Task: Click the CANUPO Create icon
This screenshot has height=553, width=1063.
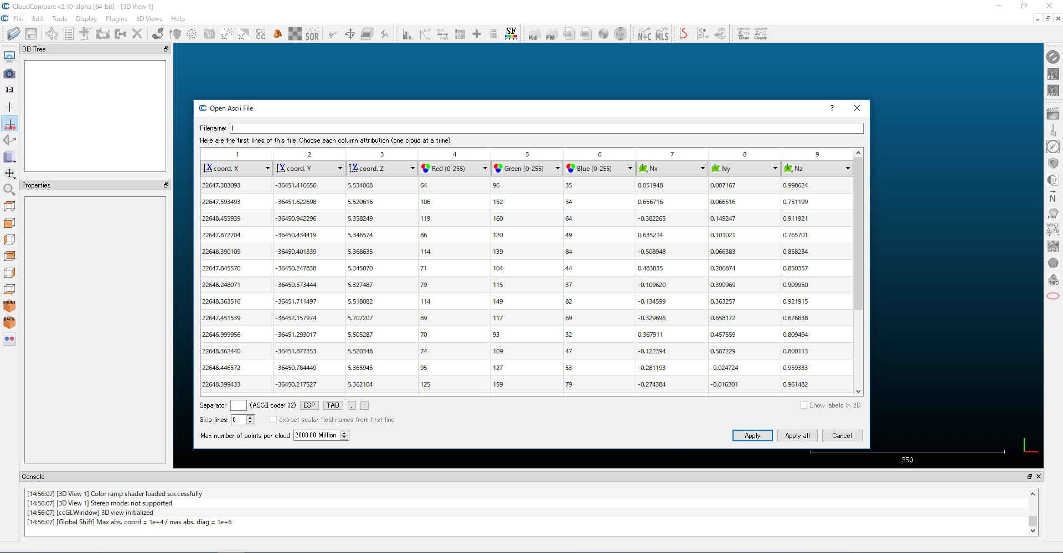Action: pyautogui.click(x=744, y=34)
